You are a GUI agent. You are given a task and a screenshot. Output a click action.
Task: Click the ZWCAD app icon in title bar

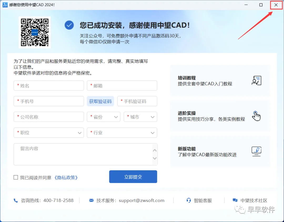5,5
